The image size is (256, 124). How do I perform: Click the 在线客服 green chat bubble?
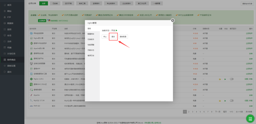[x=250, y=118]
